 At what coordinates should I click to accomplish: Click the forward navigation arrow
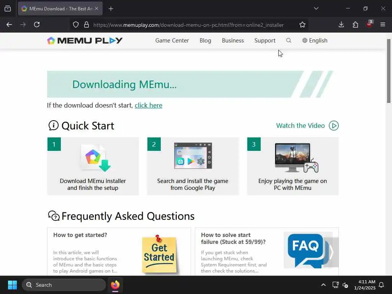[23, 24]
